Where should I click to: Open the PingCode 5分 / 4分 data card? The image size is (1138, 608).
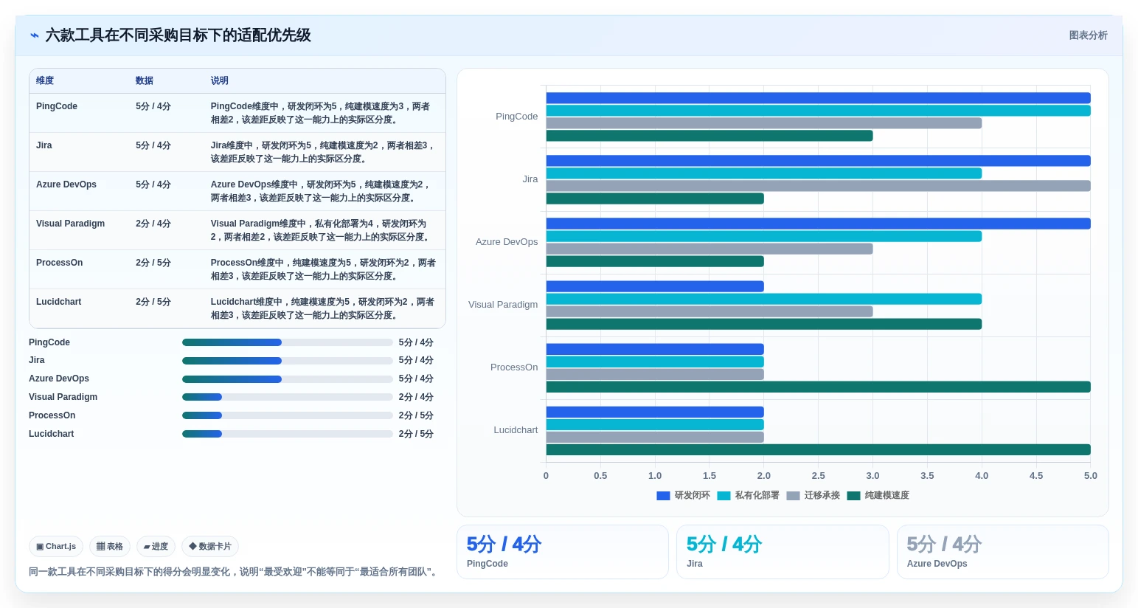pyautogui.click(x=563, y=552)
